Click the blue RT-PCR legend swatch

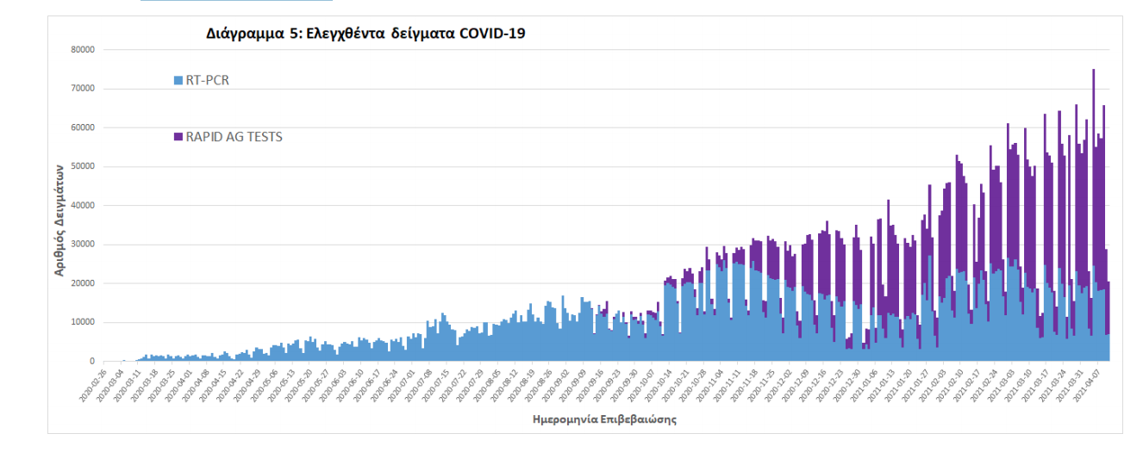pos(178,81)
